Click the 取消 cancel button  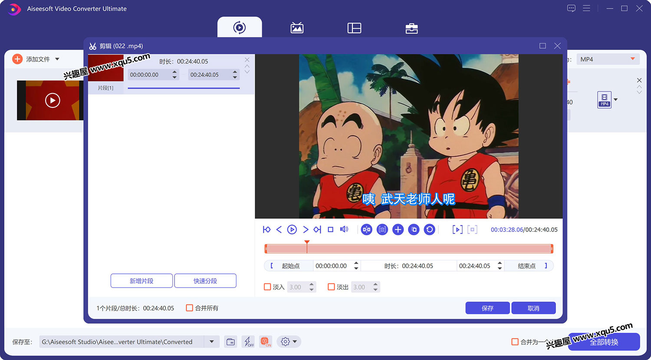click(533, 308)
